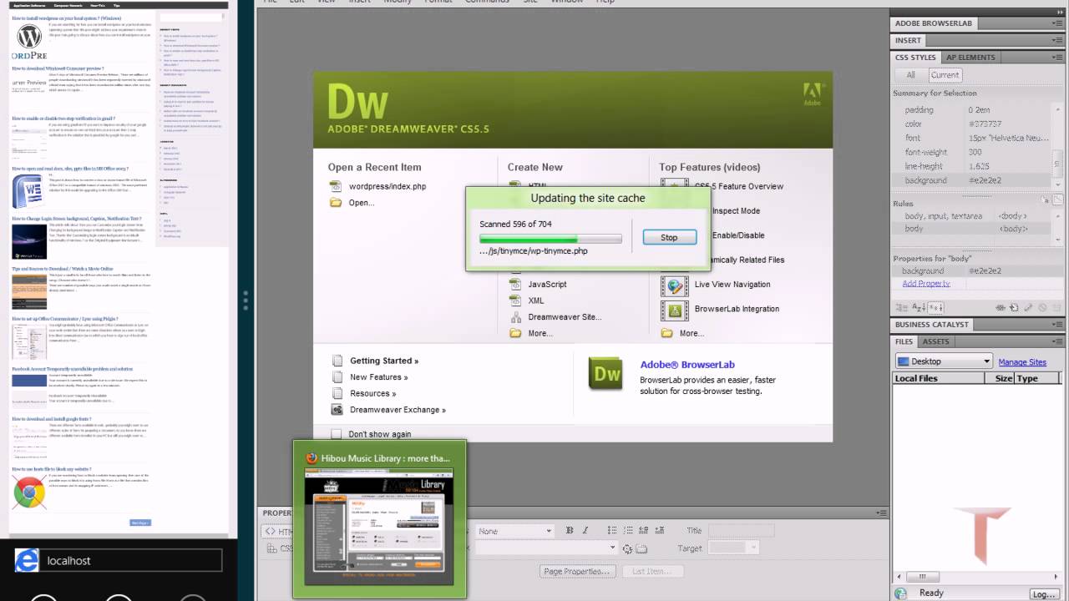Create a new XML document
Viewport: 1069px width, 601px height.
pyautogui.click(x=536, y=300)
